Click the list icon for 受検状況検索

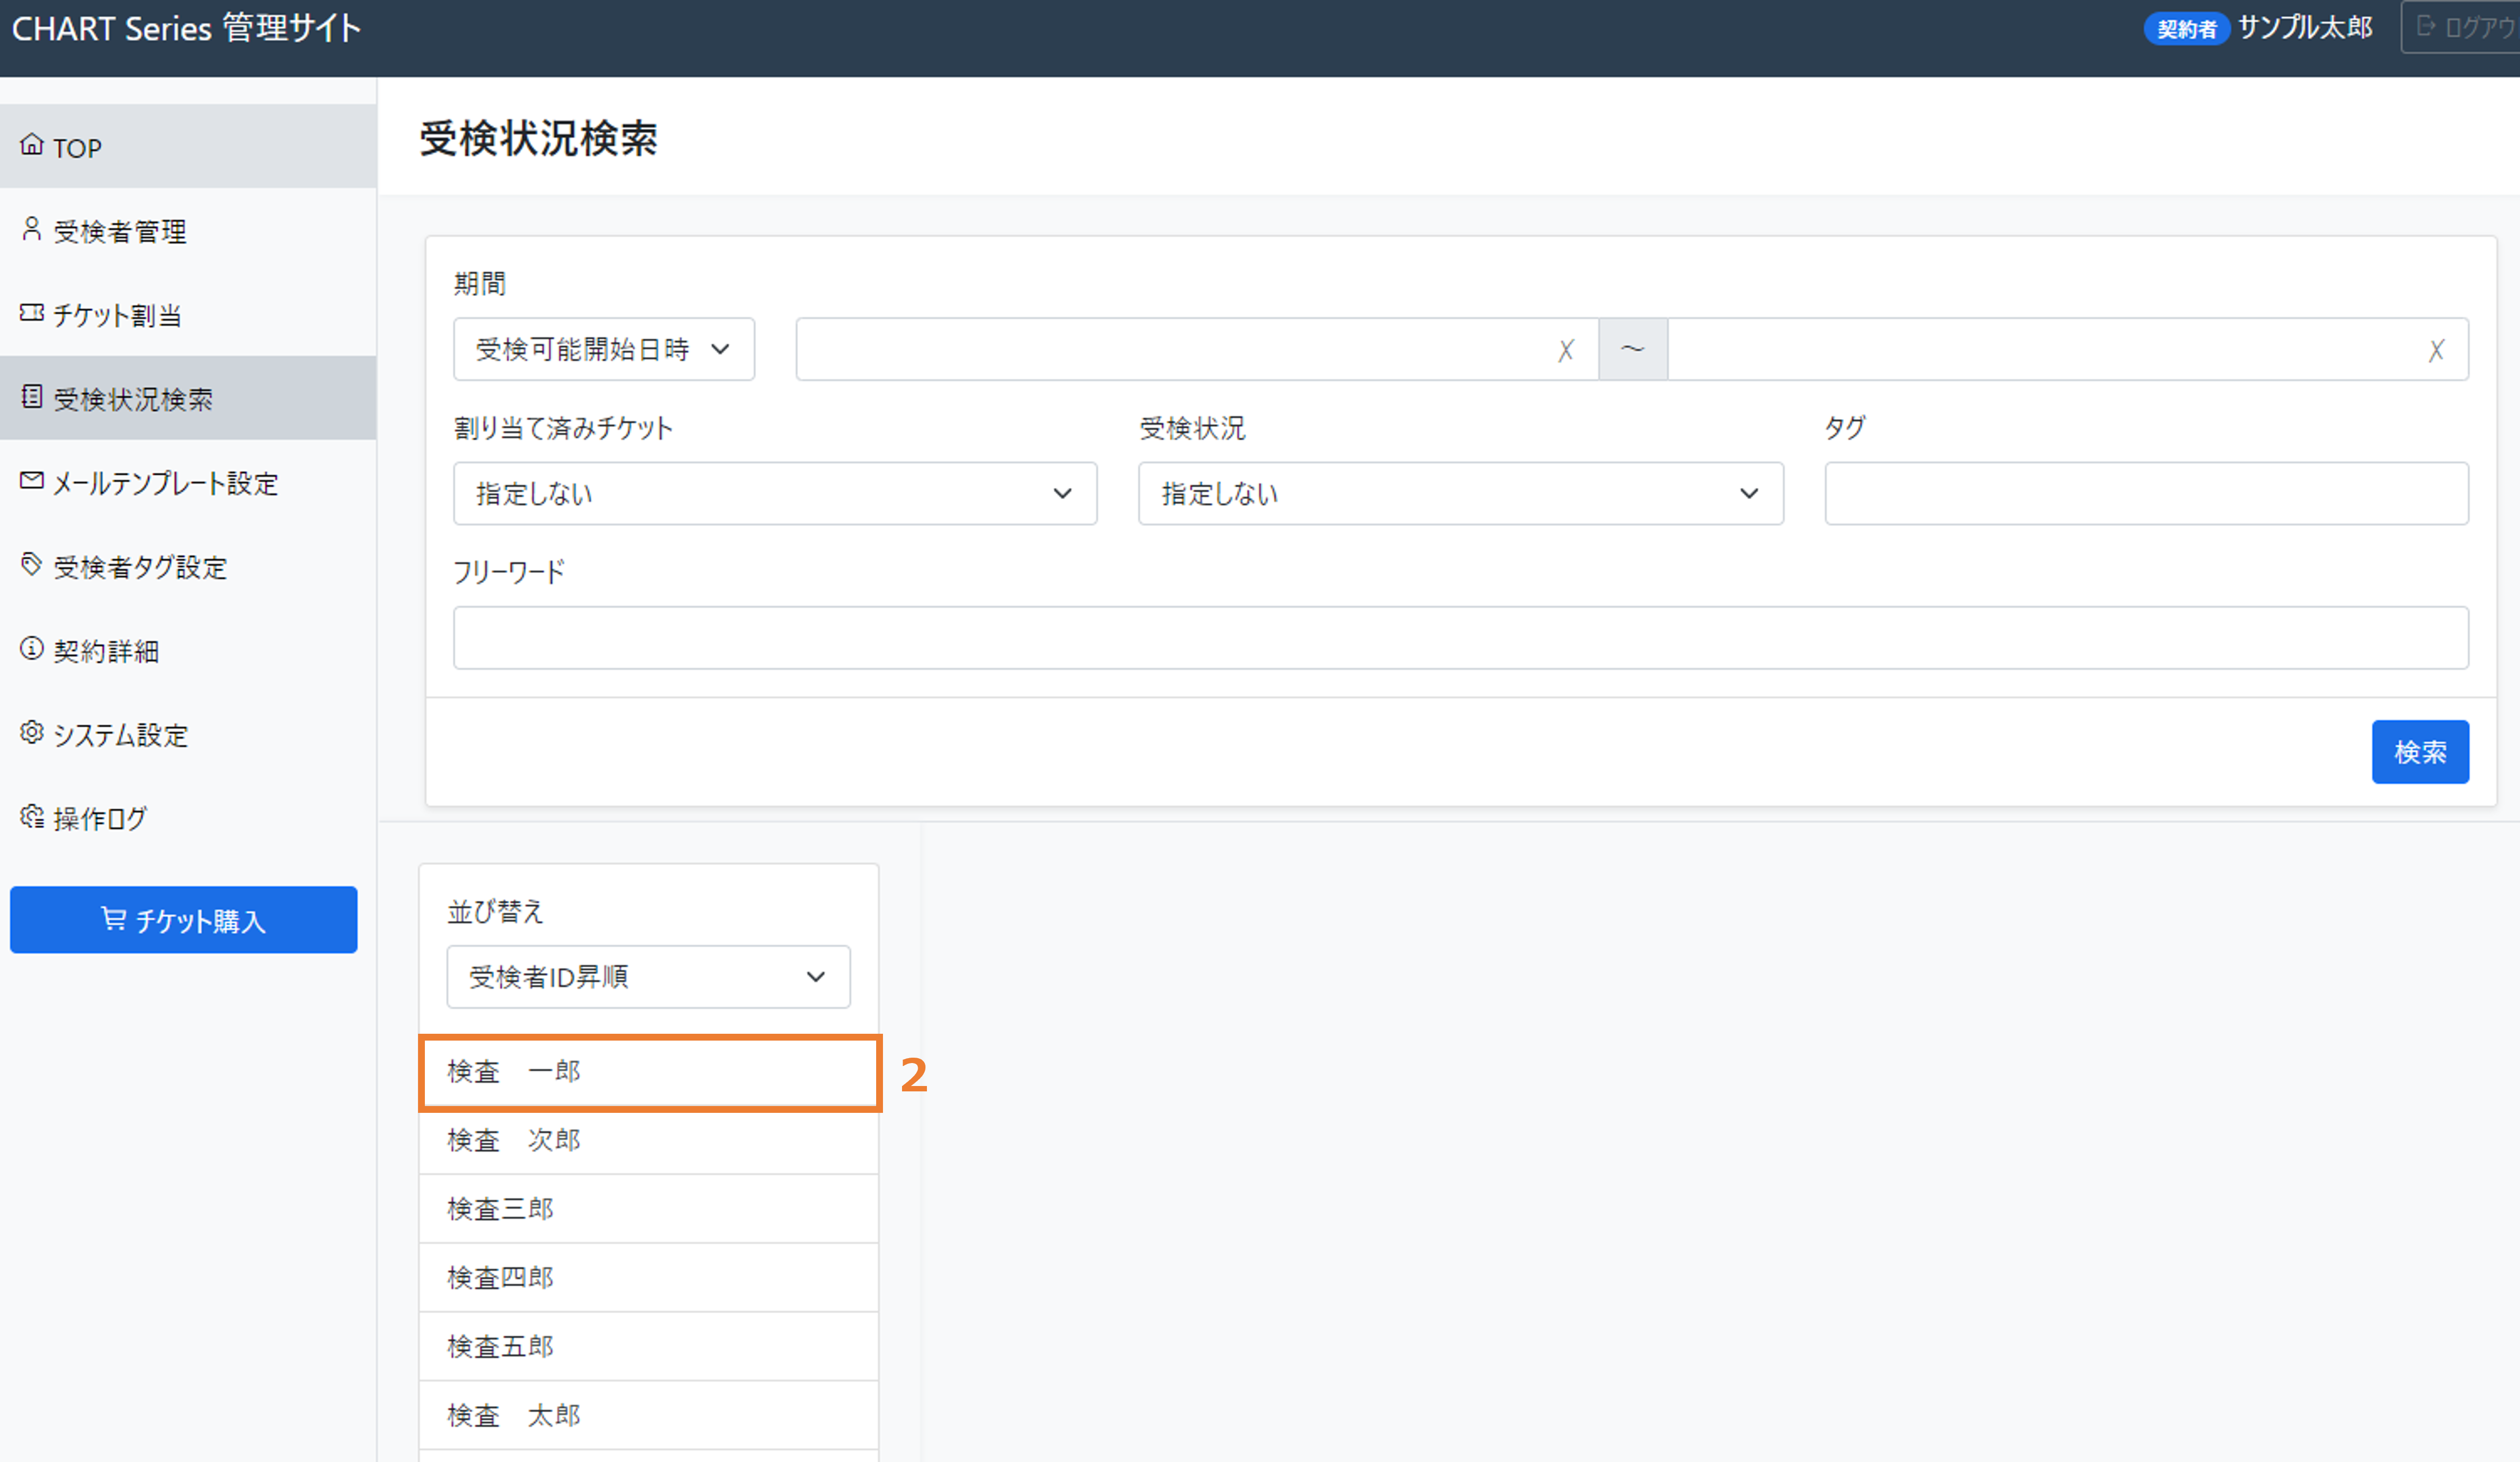tap(32, 396)
